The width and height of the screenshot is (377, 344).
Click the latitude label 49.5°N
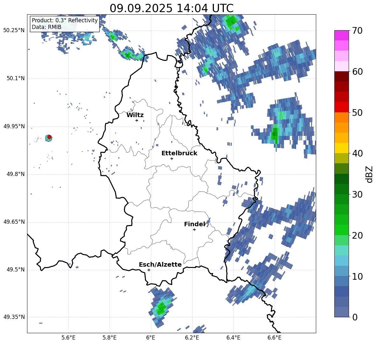(x=15, y=270)
